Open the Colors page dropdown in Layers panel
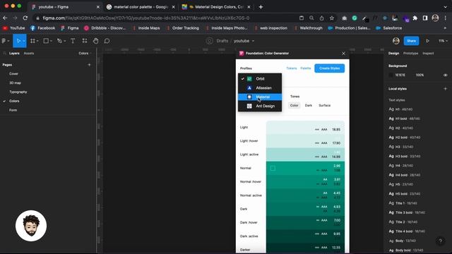This screenshot has height=254, width=452. pyautogui.click(x=85, y=54)
